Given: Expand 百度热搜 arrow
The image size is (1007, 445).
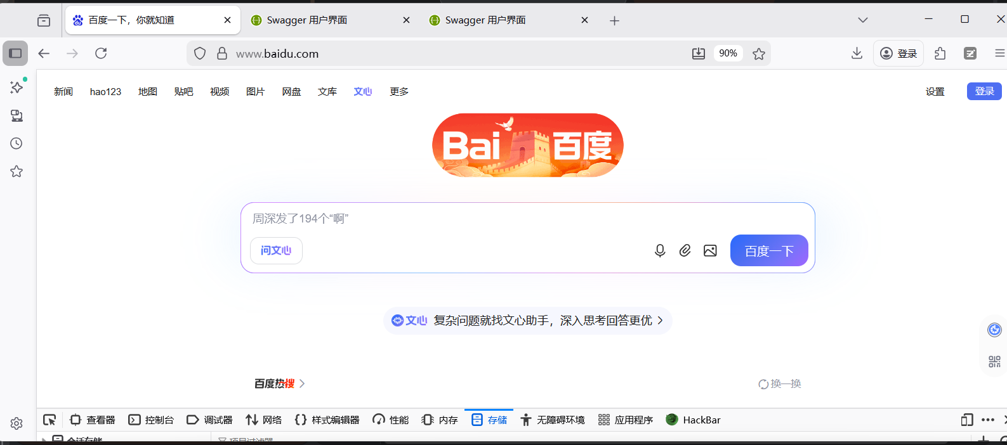Looking at the screenshot, I should tap(302, 384).
